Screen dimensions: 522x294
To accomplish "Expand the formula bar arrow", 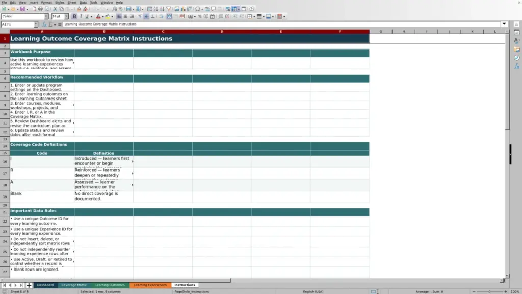I will (504, 24).
